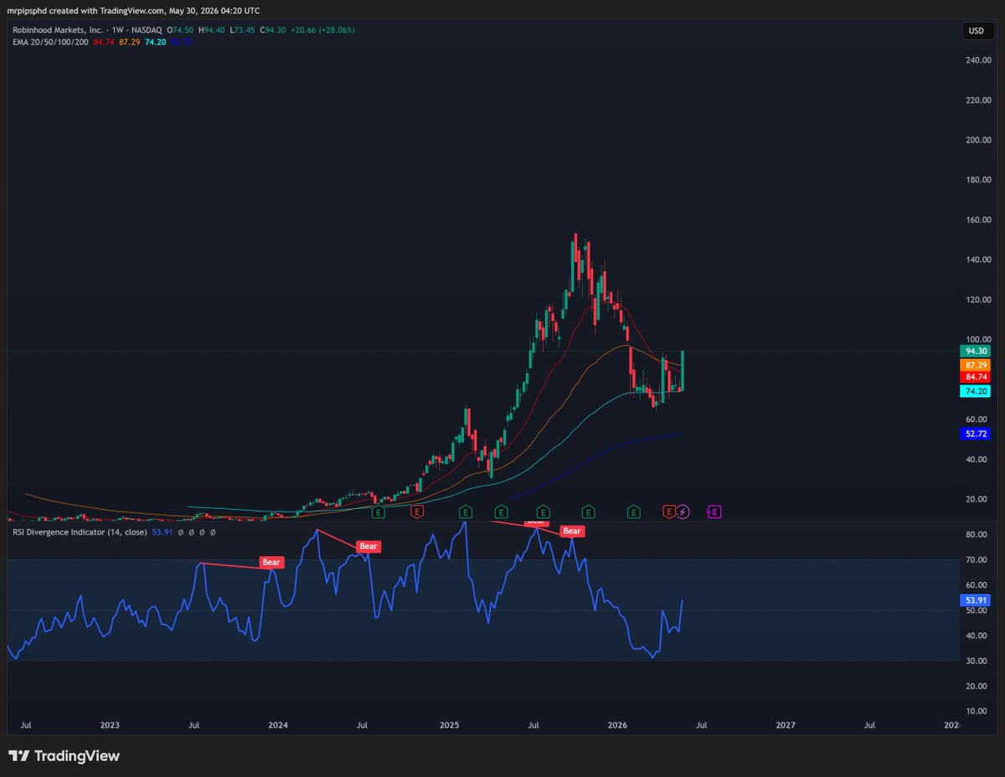
Task: Click the Bear label above Jul 2024
Action: pyautogui.click(x=368, y=546)
